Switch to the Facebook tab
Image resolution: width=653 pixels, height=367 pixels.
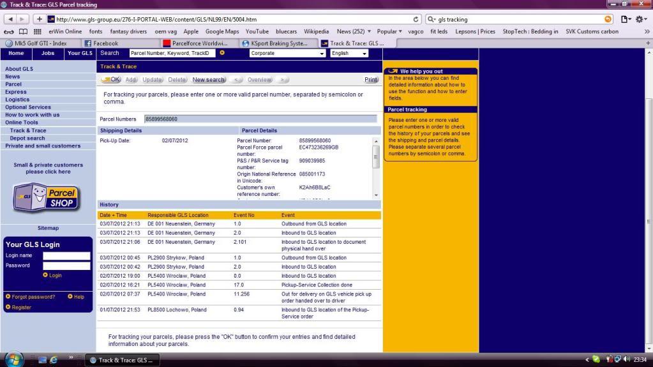106,43
